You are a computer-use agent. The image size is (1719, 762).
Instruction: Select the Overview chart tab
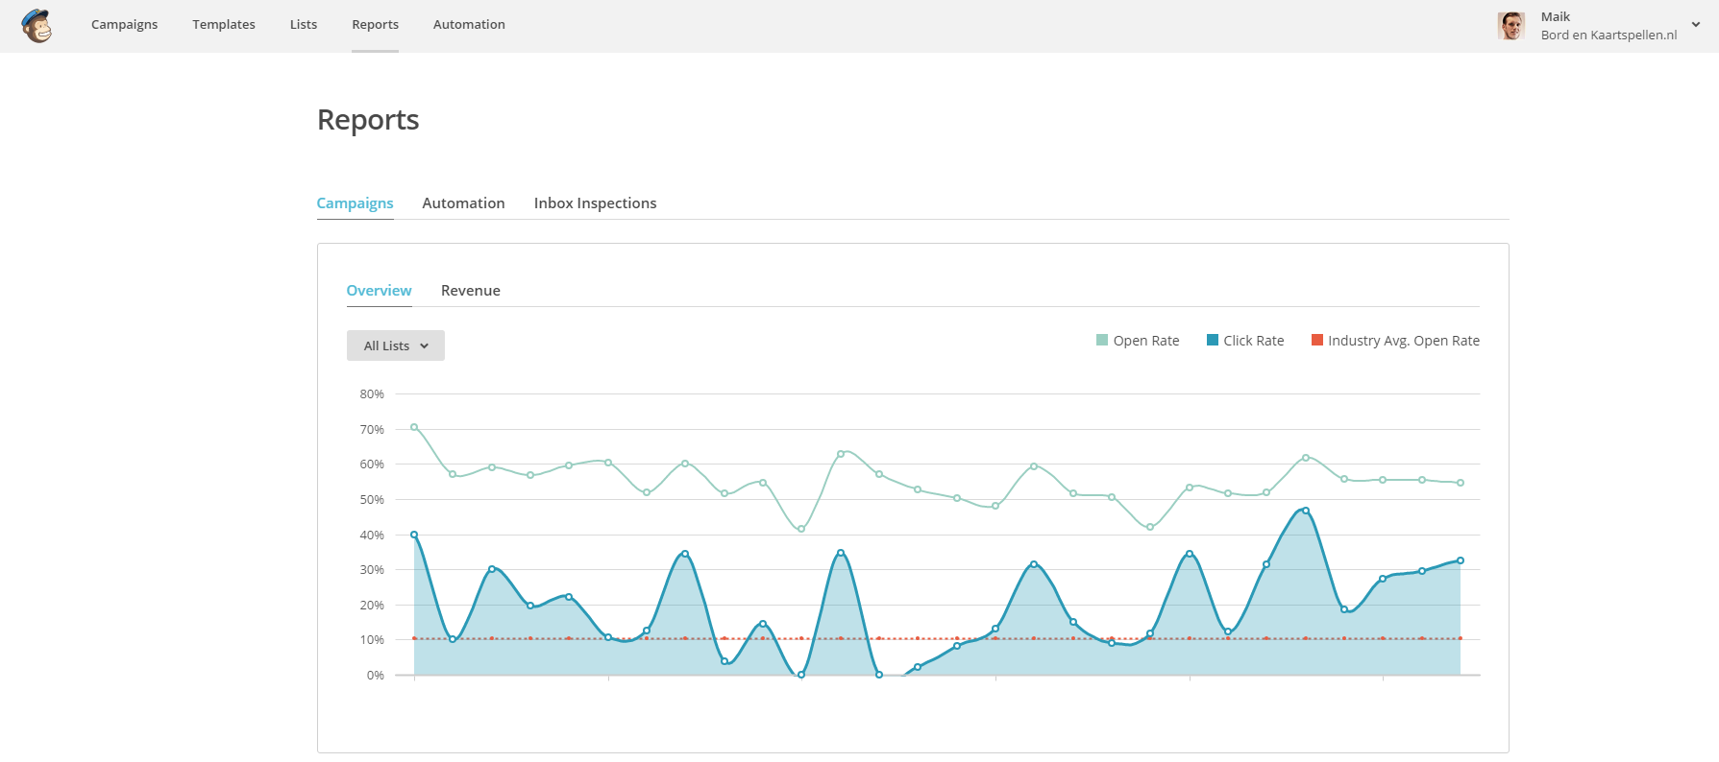[x=379, y=290]
